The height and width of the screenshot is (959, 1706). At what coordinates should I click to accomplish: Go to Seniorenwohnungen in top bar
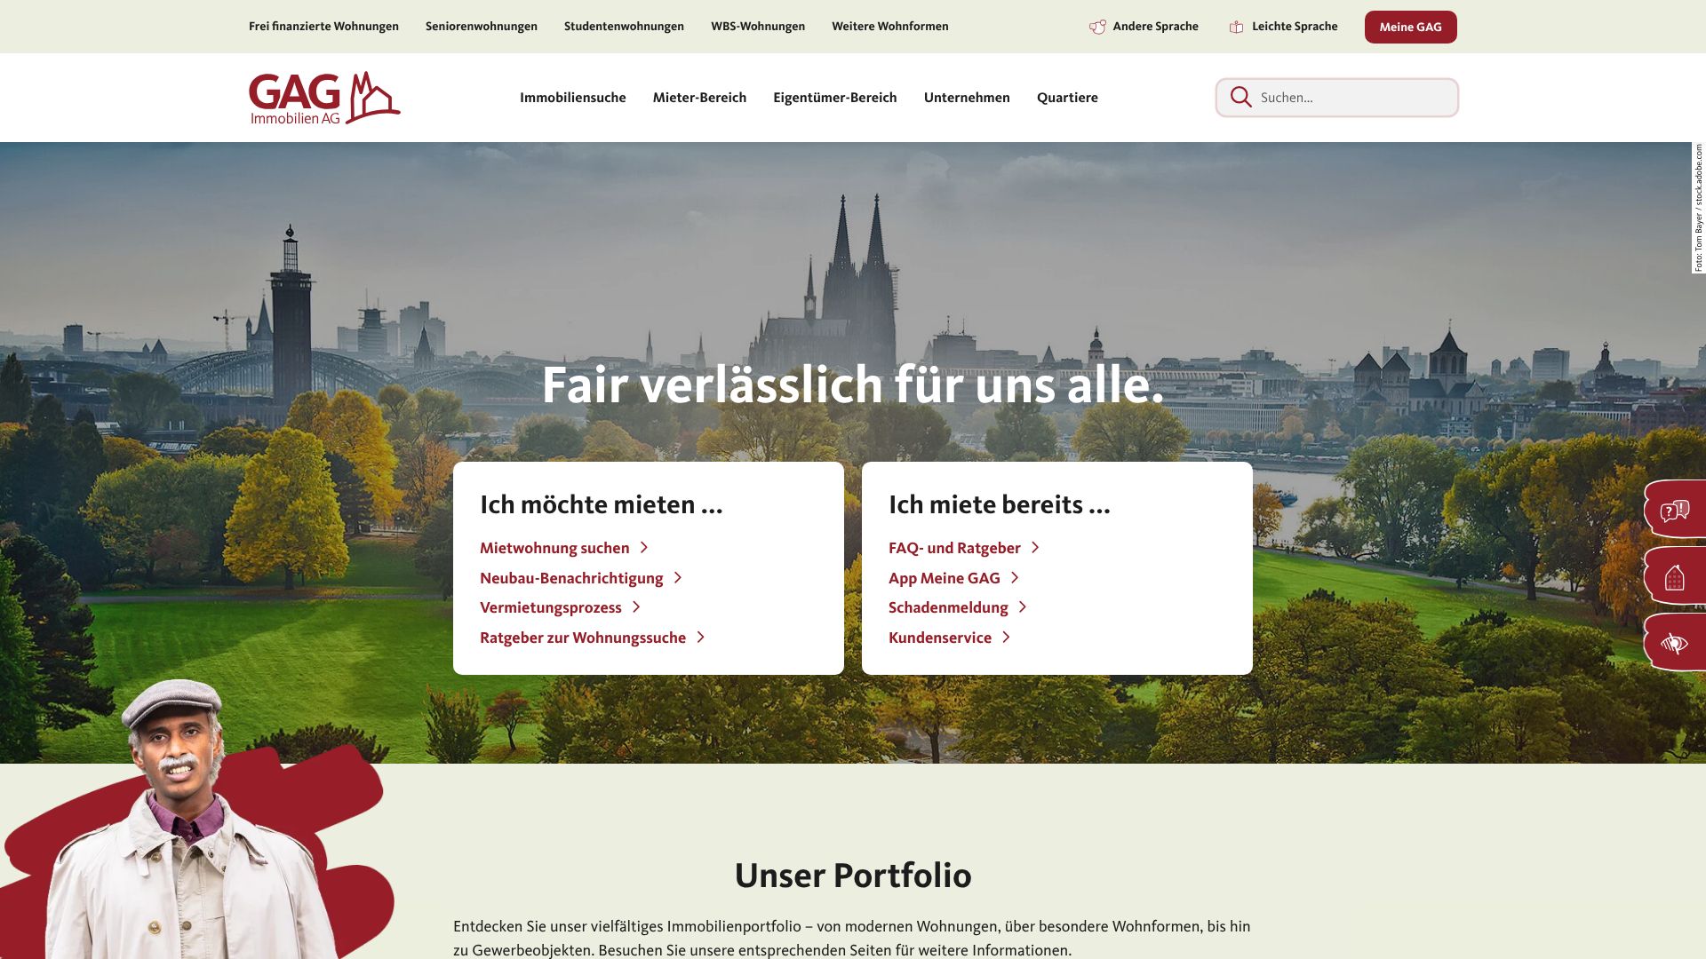[482, 27]
